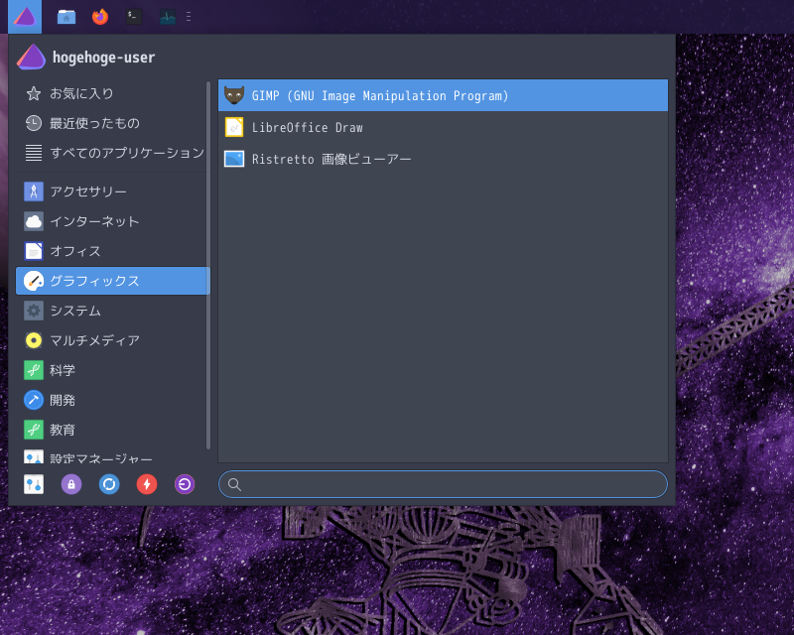Open 設定マネージャー category
Image resolution: width=794 pixels, height=635 pixels.
pos(112,456)
